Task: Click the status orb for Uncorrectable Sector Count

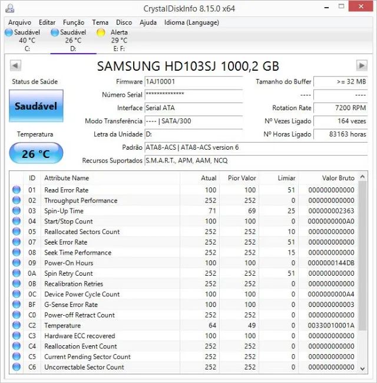Action: coord(16,367)
